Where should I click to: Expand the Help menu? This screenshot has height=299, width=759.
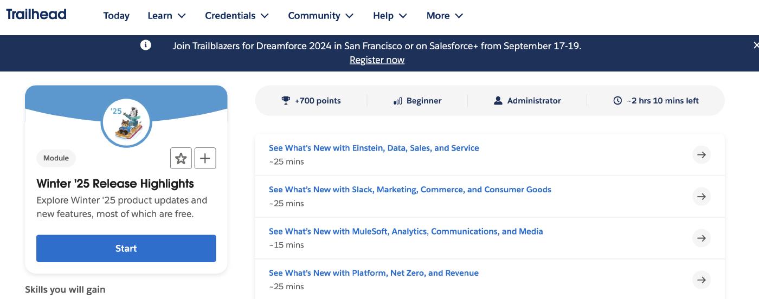click(390, 16)
